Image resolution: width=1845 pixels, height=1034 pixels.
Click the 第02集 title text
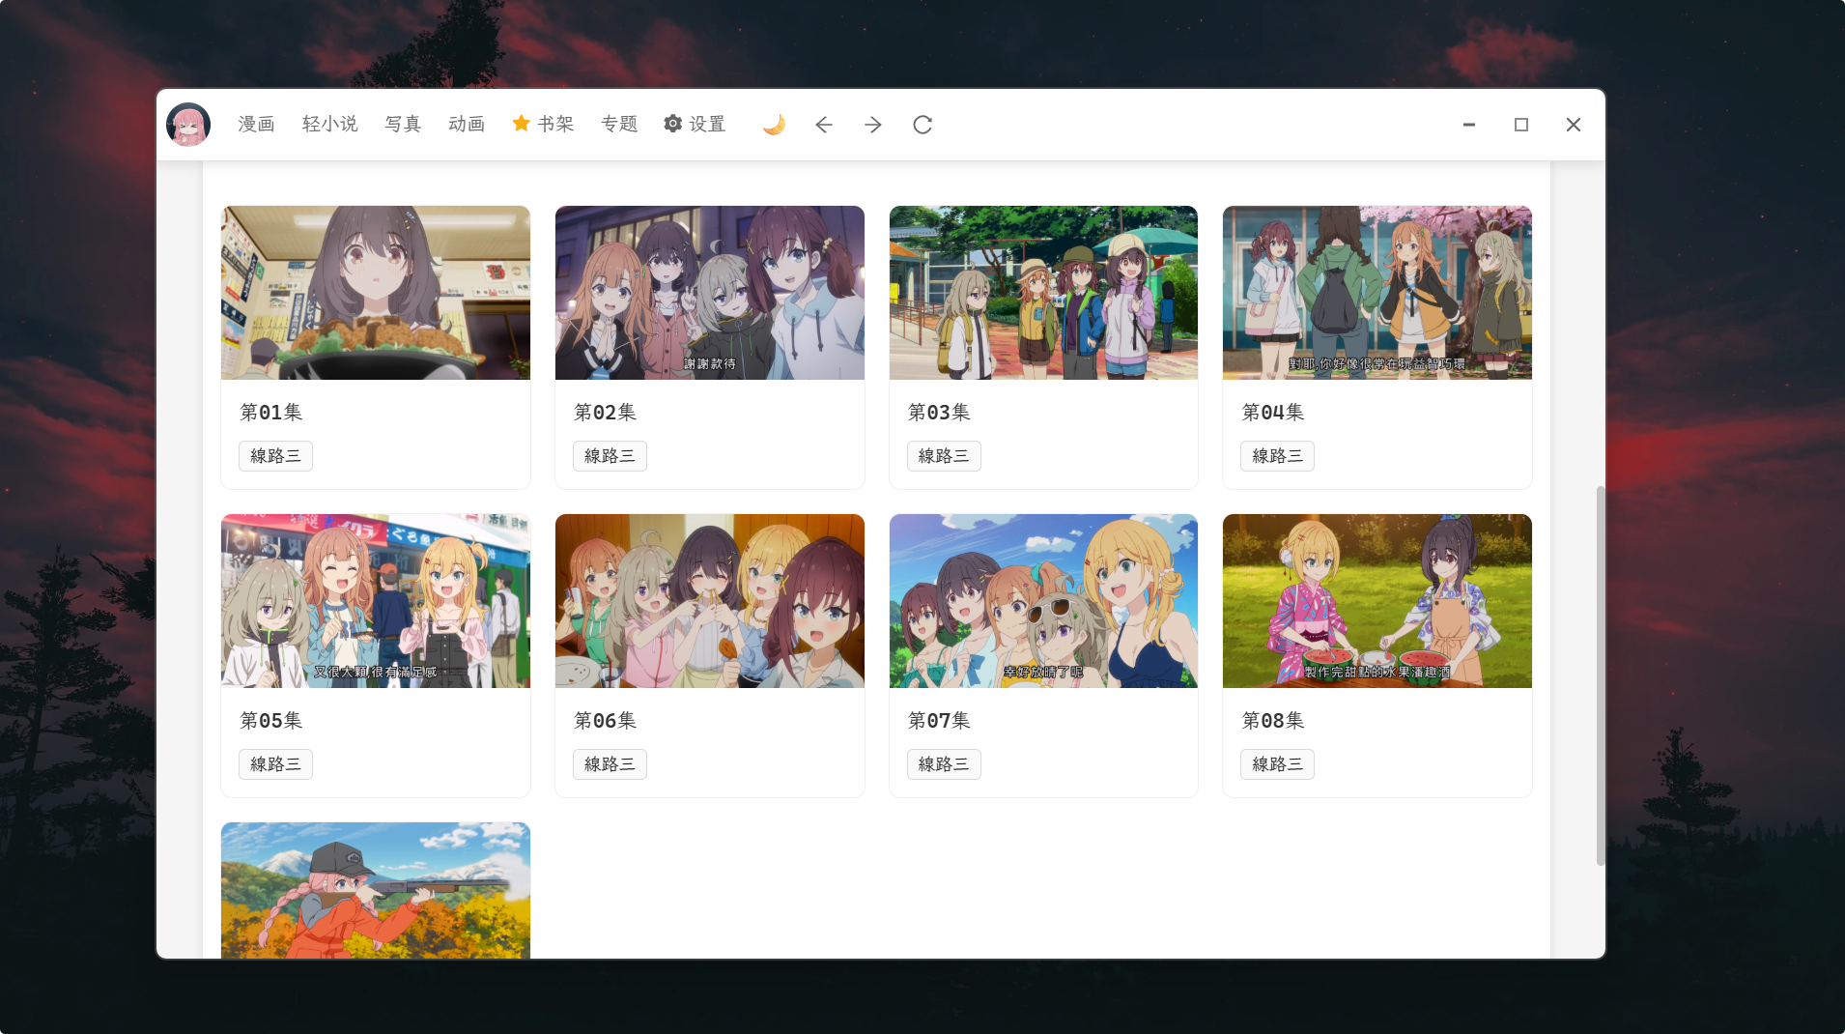(x=606, y=413)
